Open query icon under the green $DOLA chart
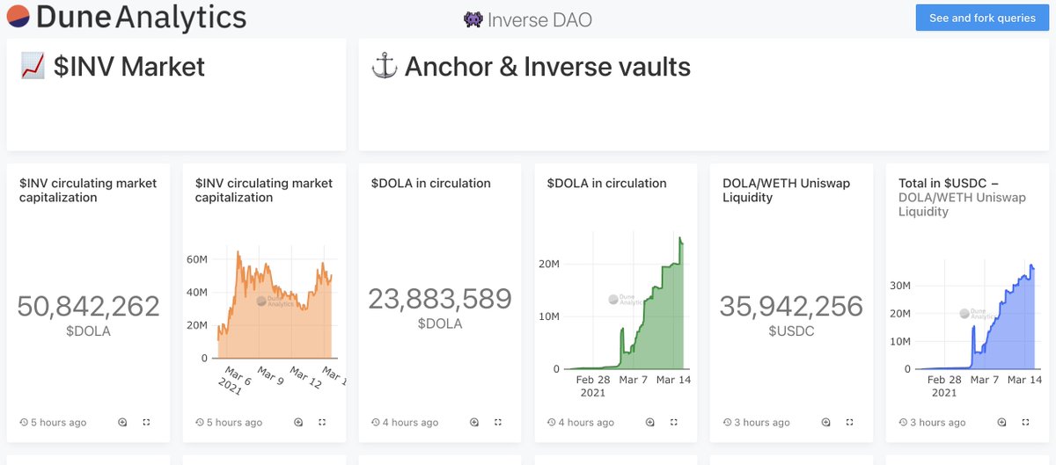The image size is (1056, 465). pos(650,423)
